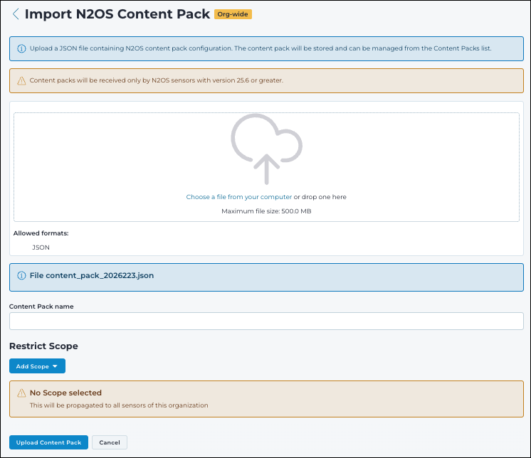Click the Upload Content Pack button
The width and height of the screenshot is (531, 458).
pos(49,442)
